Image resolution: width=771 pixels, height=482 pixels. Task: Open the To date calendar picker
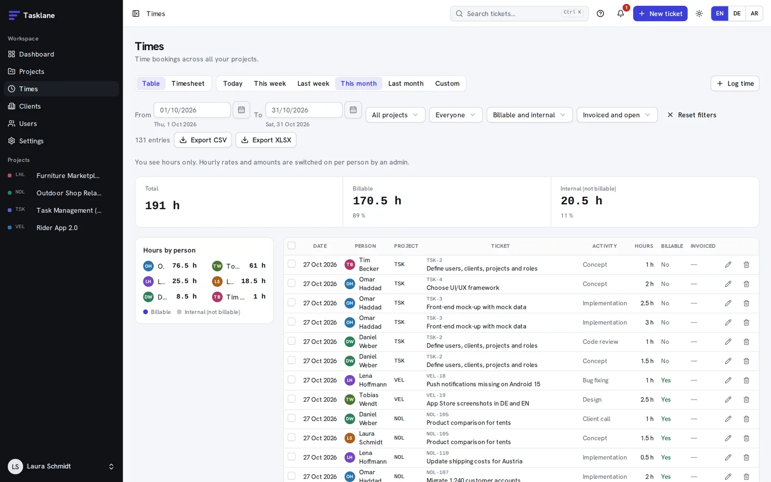click(x=353, y=110)
